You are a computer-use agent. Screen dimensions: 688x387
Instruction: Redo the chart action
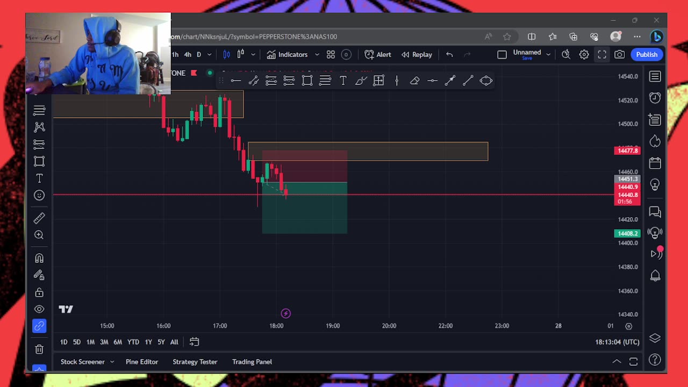pos(467,54)
